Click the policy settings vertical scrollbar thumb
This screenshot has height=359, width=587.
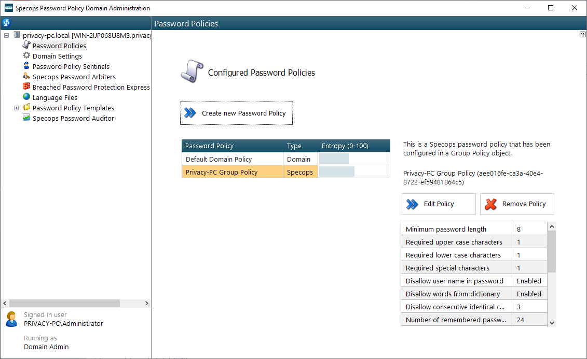(552, 251)
